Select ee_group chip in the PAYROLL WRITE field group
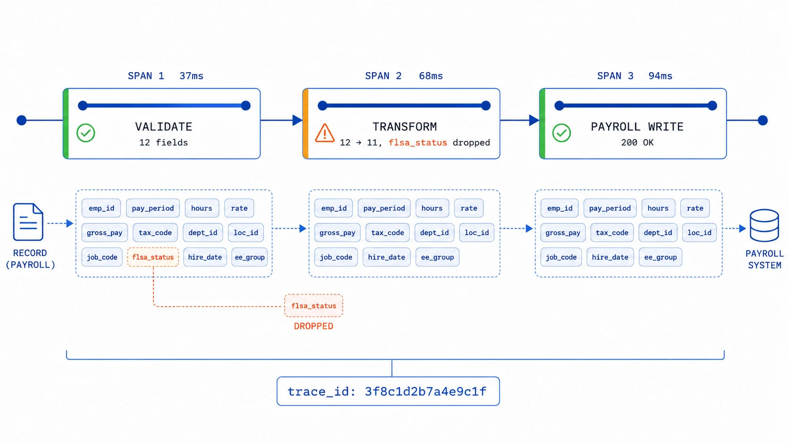 [x=661, y=257]
